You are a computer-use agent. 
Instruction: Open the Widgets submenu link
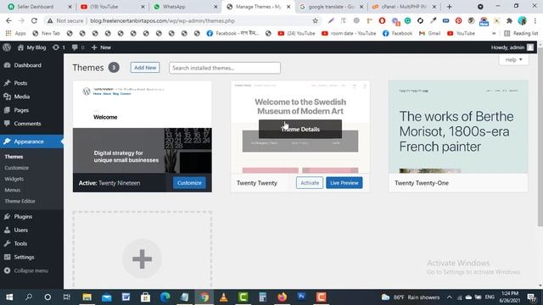point(14,179)
